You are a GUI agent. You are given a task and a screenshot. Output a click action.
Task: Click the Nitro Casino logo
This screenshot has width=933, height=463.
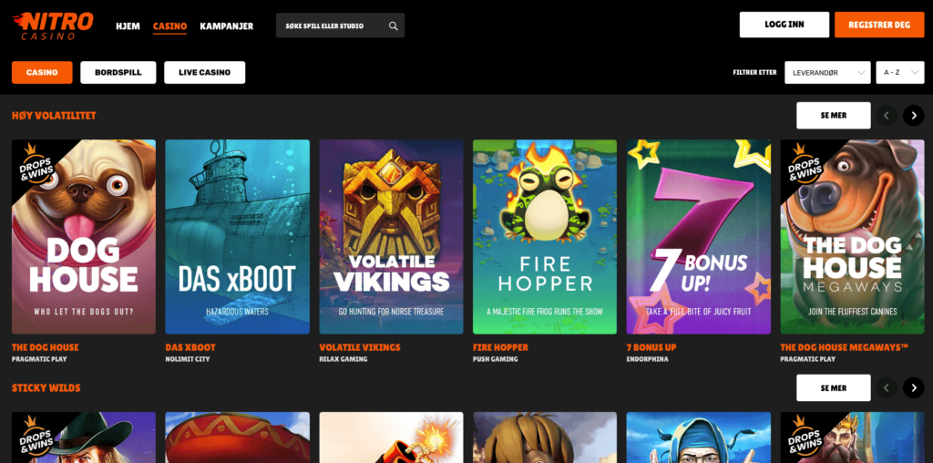tap(53, 26)
